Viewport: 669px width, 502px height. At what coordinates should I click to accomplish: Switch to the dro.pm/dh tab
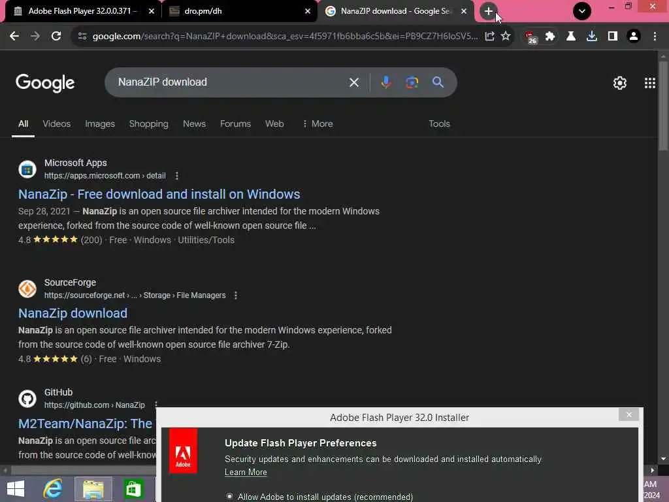(239, 11)
